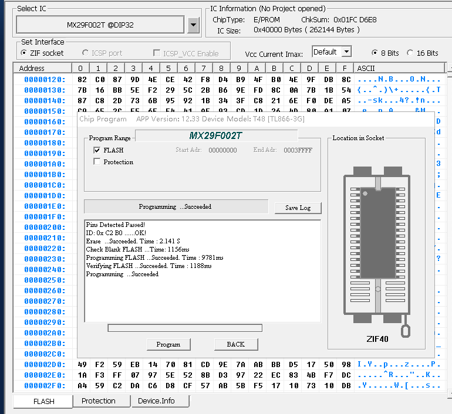
Task: Click the programming progress bar
Action: [x=185, y=328]
